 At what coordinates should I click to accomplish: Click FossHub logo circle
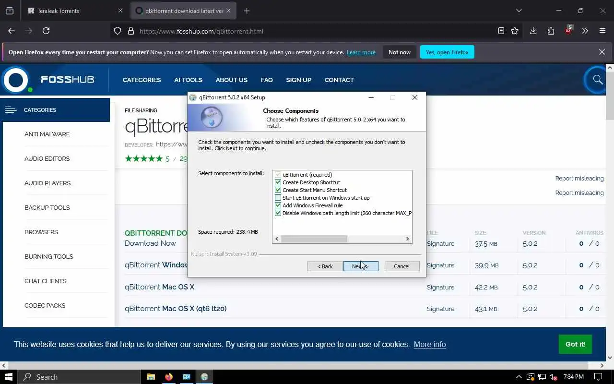point(16,80)
